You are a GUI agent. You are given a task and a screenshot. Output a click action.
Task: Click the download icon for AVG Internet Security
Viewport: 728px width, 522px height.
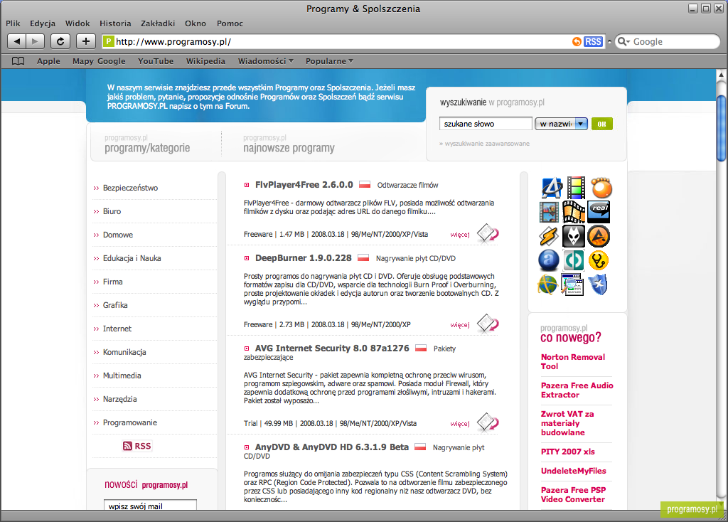[x=488, y=422]
